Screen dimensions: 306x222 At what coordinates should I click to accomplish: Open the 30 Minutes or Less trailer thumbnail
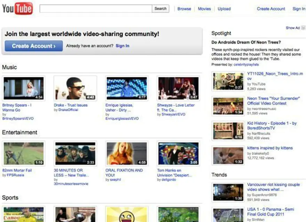[75, 153]
